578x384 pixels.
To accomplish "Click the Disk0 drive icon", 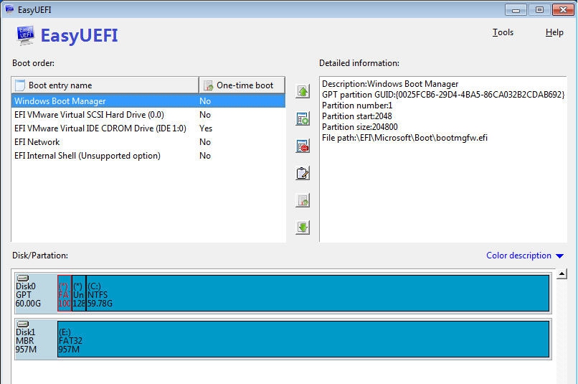I will coord(23,278).
